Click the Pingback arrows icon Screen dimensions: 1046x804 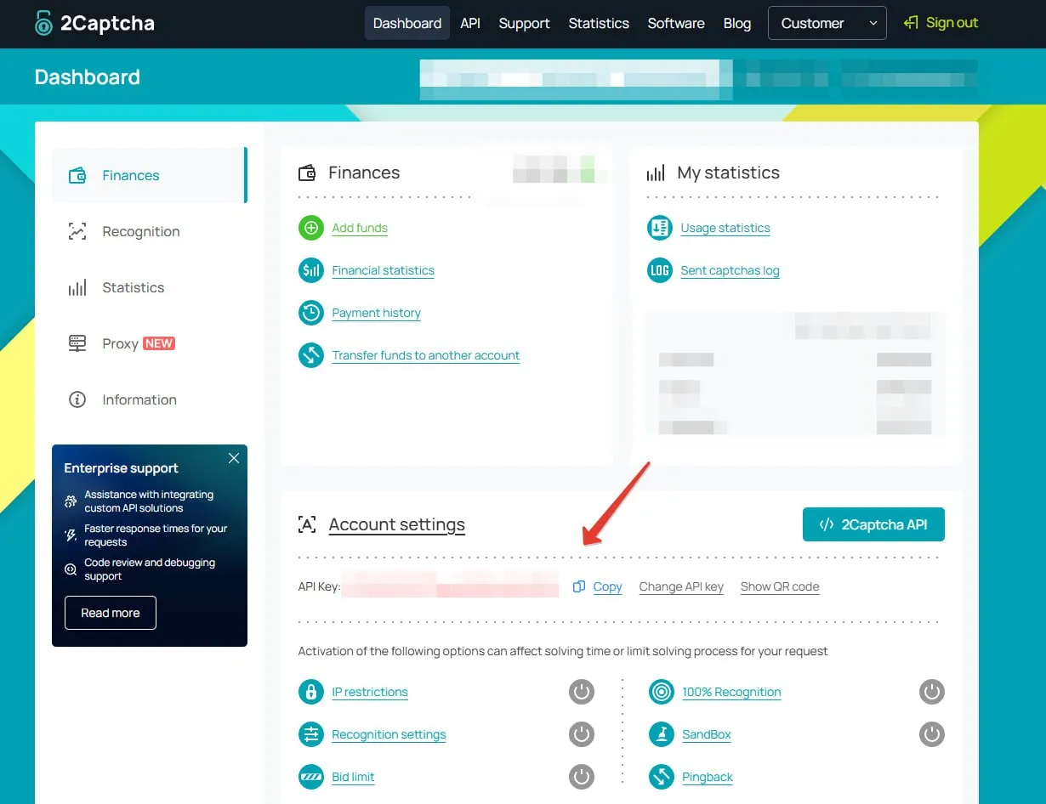(662, 777)
